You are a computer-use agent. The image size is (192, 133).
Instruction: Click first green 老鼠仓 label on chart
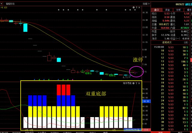[88, 73]
